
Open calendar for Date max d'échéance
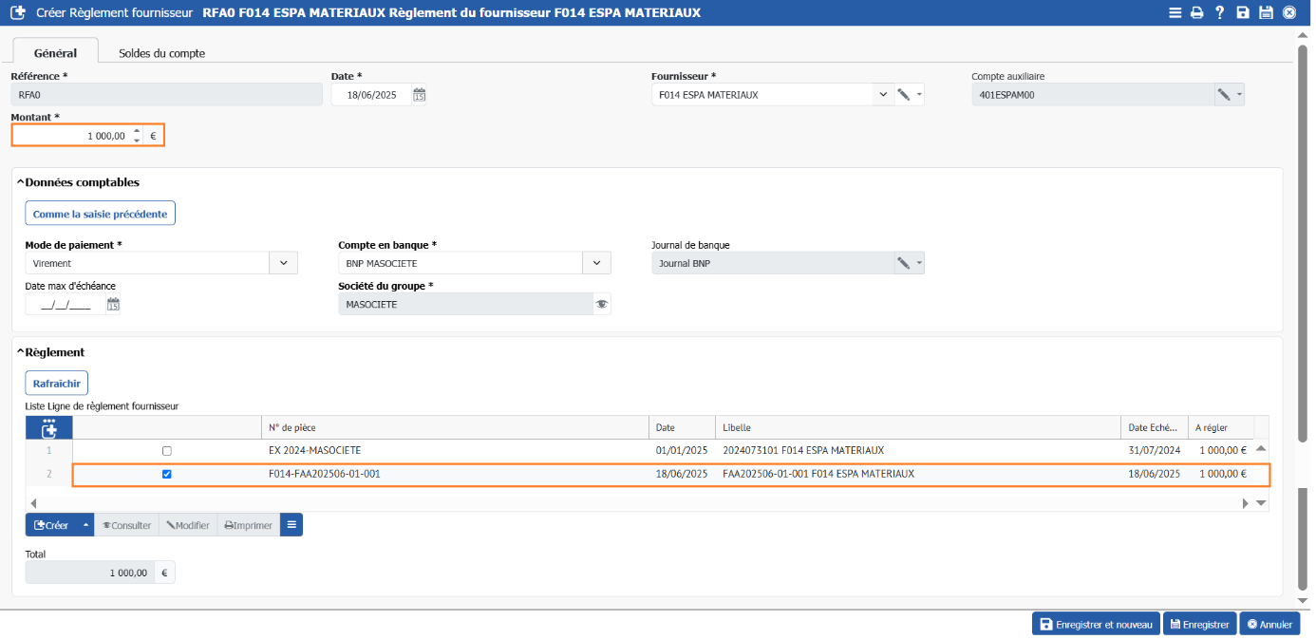(113, 305)
